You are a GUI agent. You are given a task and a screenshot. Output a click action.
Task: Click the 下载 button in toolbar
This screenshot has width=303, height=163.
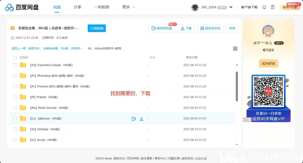[x=186, y=28]
